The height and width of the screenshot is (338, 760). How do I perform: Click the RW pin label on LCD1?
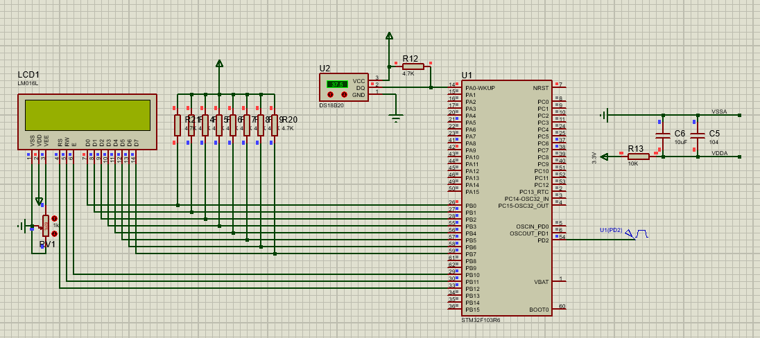click(67, 143)
